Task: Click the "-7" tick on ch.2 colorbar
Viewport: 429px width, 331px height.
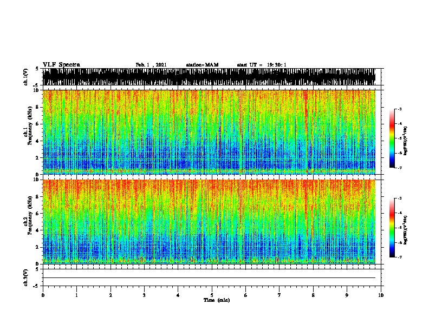Action: (x=400, y=257)
